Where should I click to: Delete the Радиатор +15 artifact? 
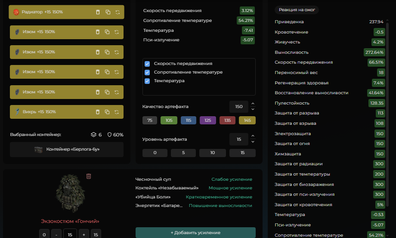point(98,12)
